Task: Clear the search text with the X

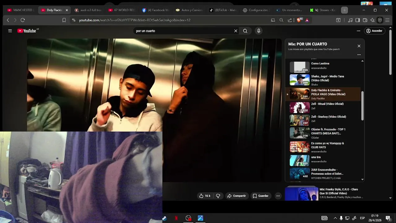Action: [236, 31]
